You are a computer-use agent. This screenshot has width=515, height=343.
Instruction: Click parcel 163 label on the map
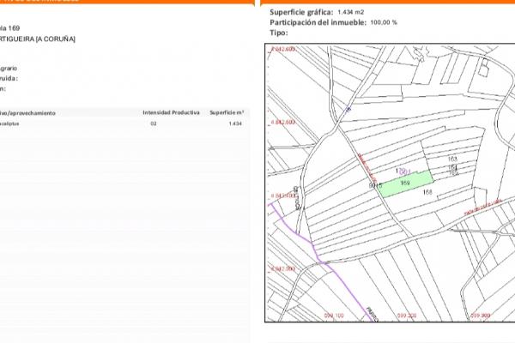(x=452, y=159)
